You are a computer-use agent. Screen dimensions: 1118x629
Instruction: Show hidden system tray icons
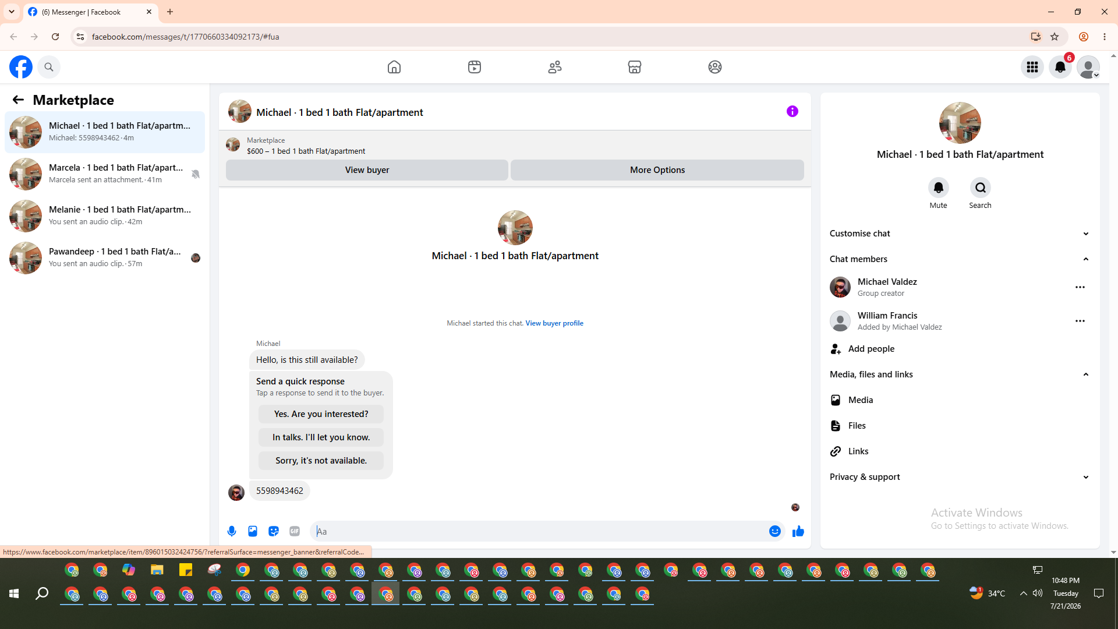pyautogui.click(x=1023, y=593)
